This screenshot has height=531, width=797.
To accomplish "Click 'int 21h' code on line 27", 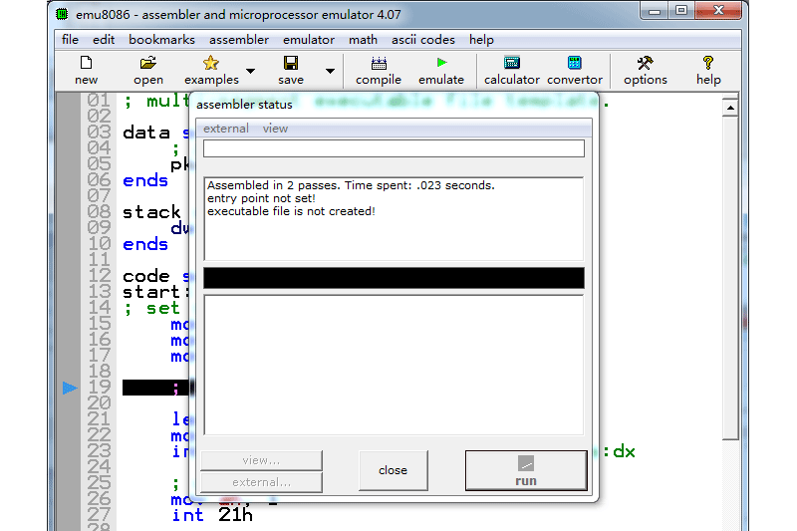I will [x=212, y=516].
